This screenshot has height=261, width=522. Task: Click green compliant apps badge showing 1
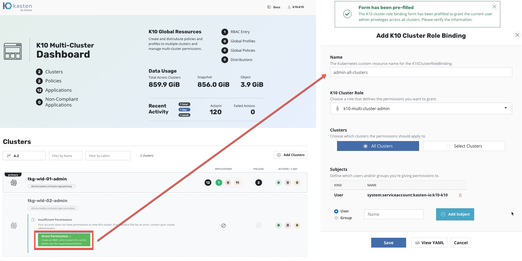(x=219, y=182)
